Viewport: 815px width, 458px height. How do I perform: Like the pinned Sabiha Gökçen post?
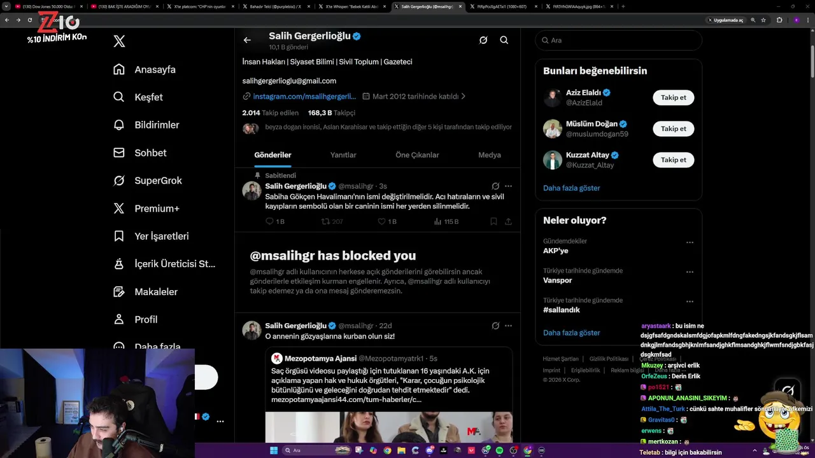(382, 221)
